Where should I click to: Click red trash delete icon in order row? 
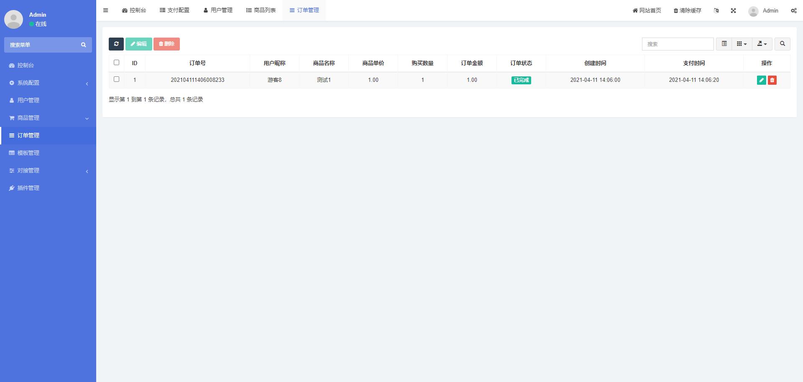772,80
